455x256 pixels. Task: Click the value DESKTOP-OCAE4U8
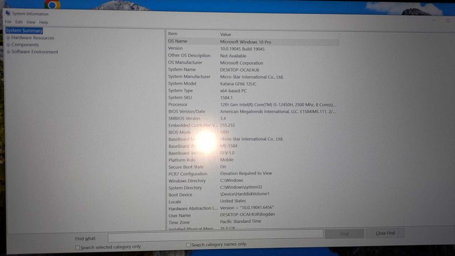click(x=239, y=70)
